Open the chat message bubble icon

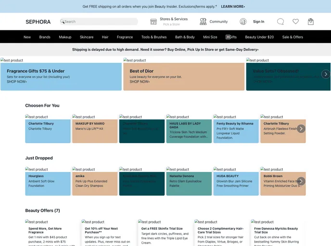280,22
